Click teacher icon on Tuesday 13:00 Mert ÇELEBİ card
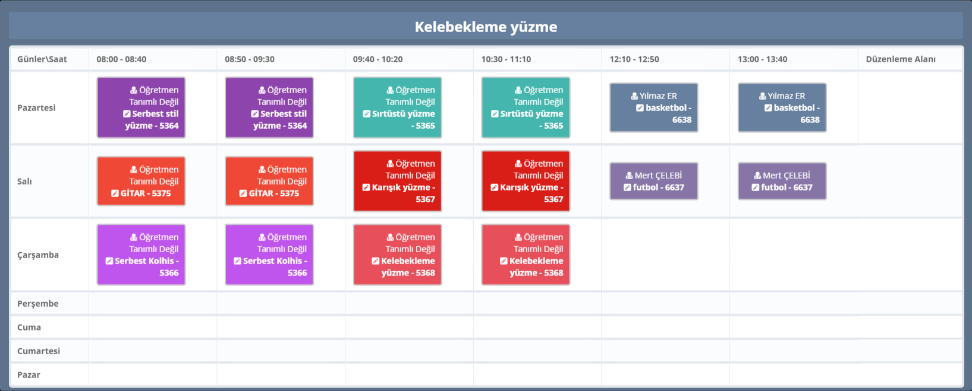The height and width of the screenshot is (391, 972). coord(757,176)
